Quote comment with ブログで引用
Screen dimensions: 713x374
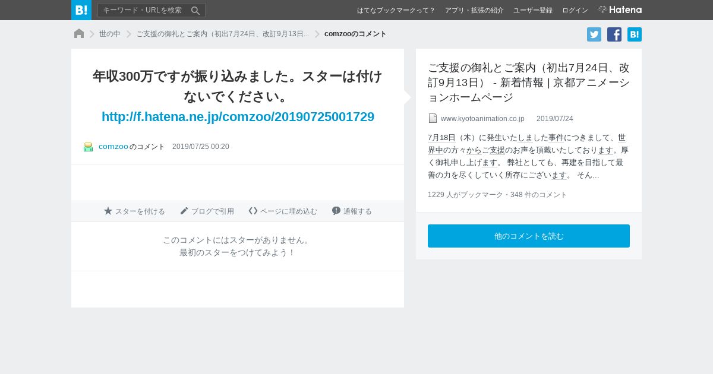click(207, 211)
